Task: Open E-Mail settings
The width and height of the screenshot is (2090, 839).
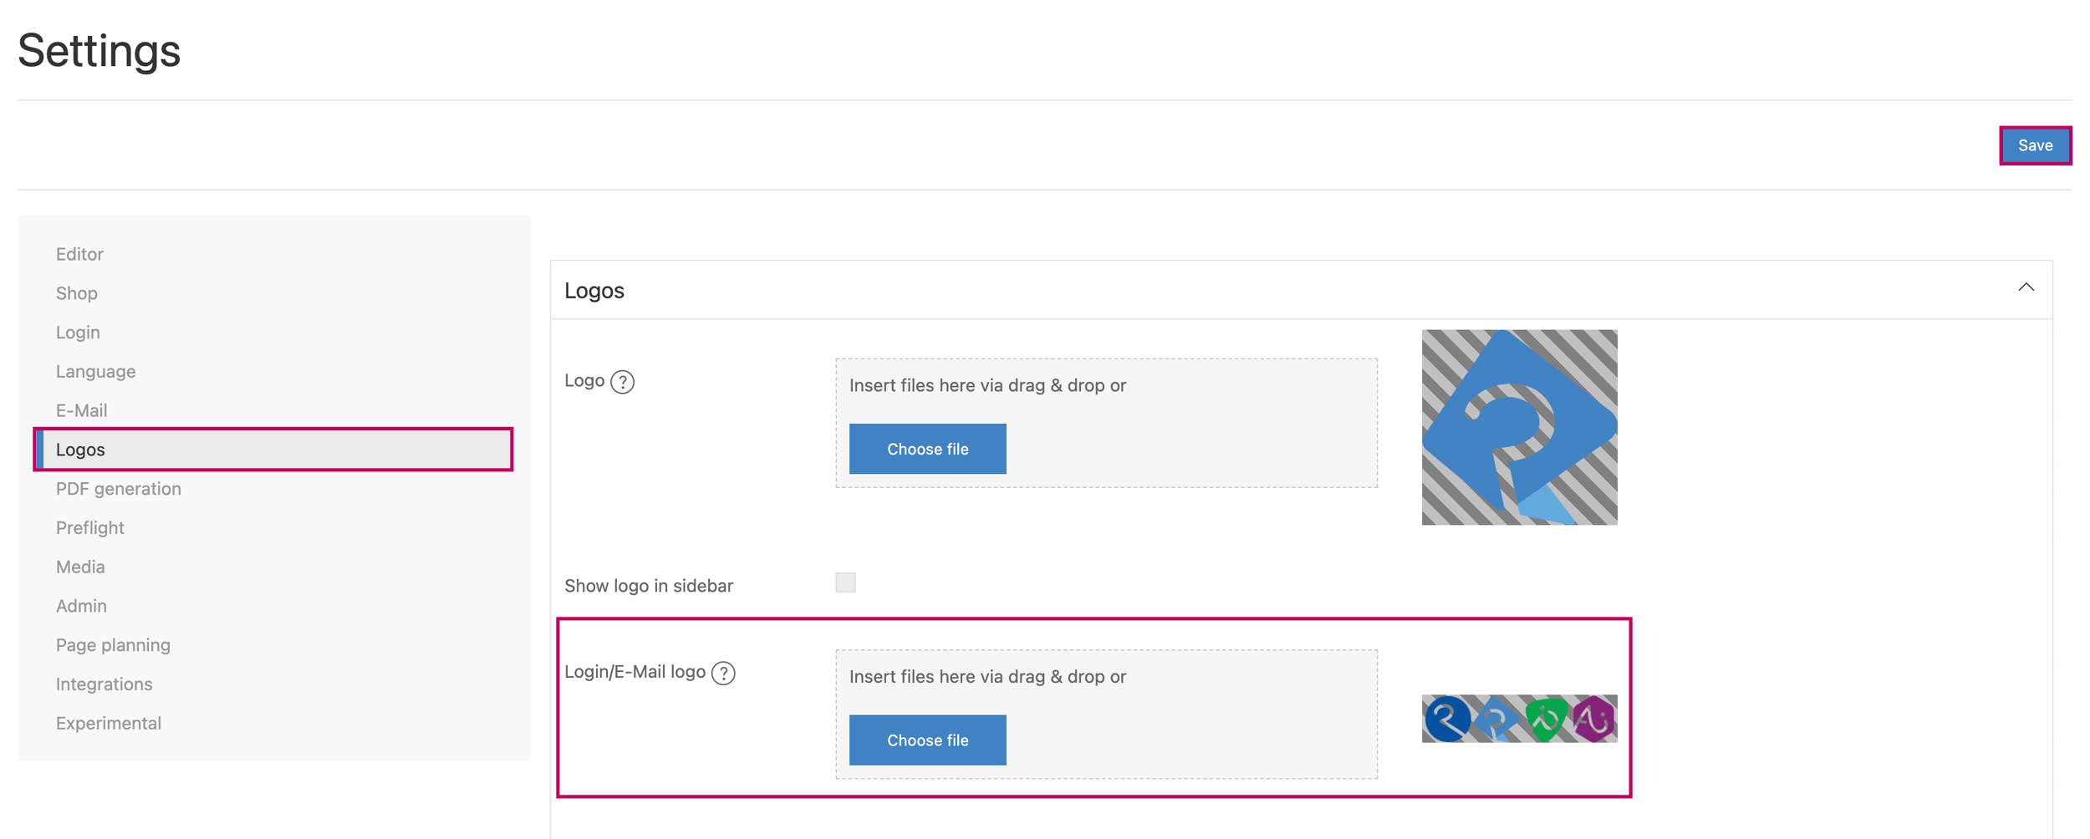Action: pos(81,410)
